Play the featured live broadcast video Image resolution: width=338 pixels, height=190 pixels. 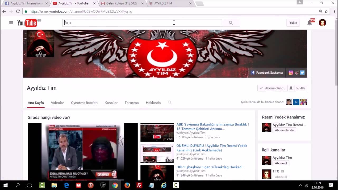click(83, 151)
